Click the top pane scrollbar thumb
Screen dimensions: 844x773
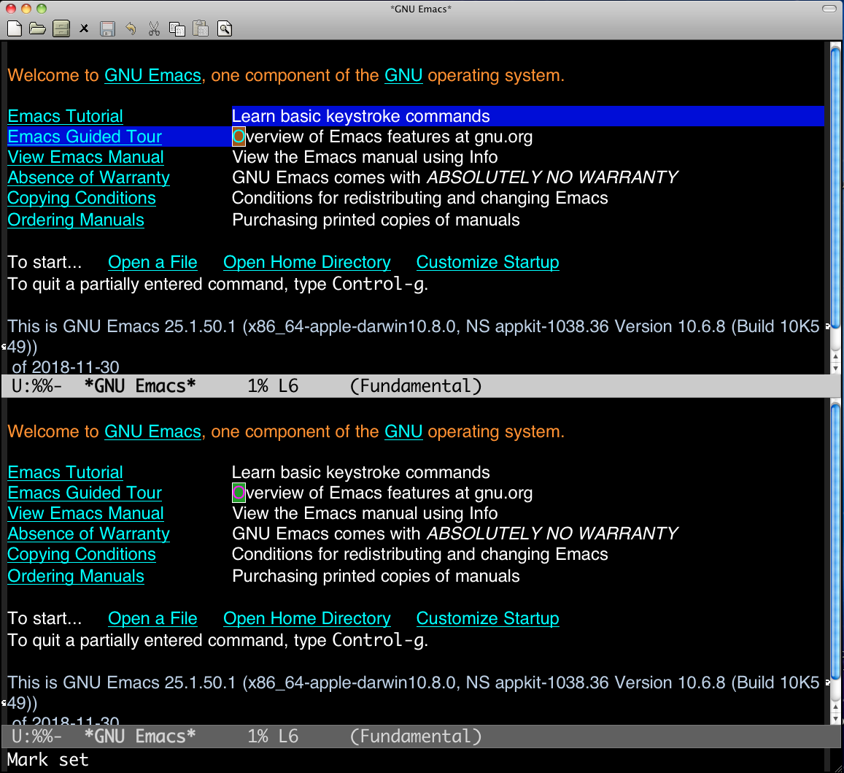tap(835, 188)
